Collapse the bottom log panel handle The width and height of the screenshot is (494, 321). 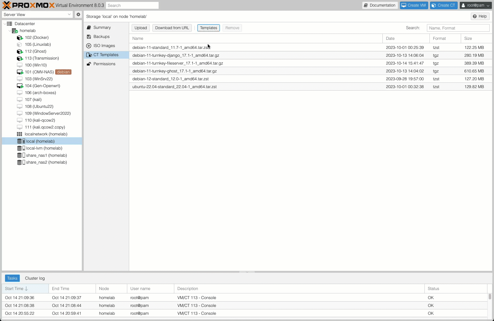[x=247, y=272]
